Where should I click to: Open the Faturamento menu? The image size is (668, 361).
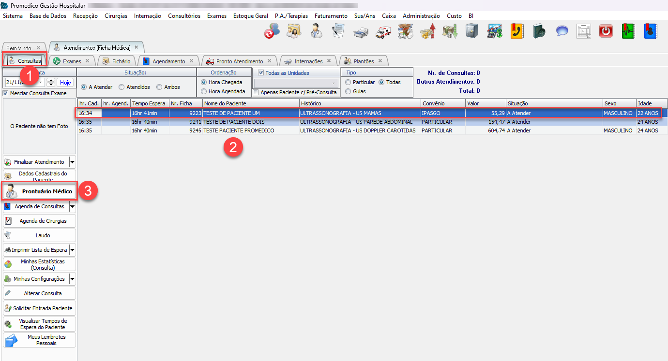coord(331,16)
